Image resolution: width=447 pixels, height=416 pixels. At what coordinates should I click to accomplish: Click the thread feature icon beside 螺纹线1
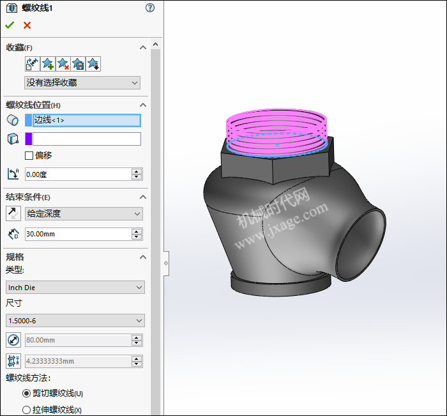coord(11,8)
